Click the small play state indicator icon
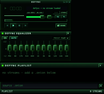This screenshot has width=104, height=94. pos(5,8)
